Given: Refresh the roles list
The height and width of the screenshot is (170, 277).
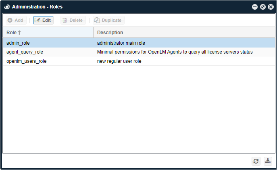Looking at the screenshot, I should tap(256, 161).
